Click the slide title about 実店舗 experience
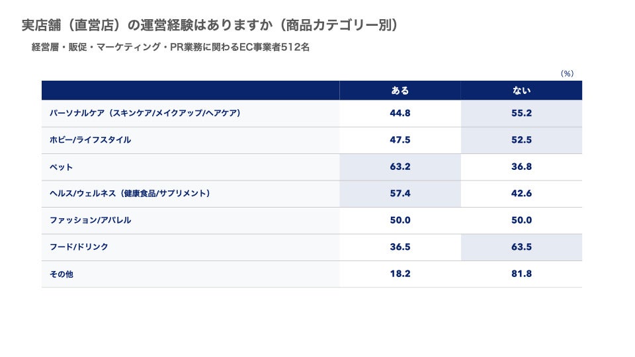This screenshot has width=635, height=357. 210,26
